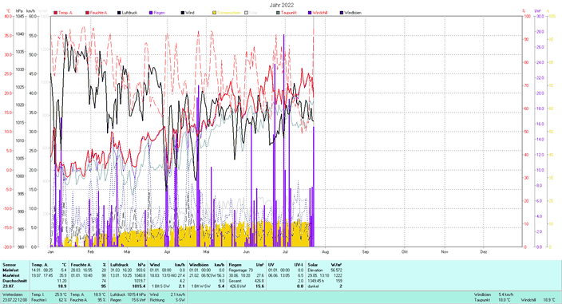This screenshot has width=562, height=304.
Task: Click the 'Nov' month label on x-axis
Action: click(445, 251)
